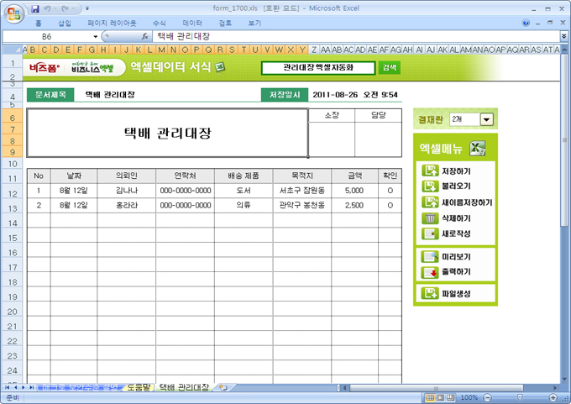
Task: Click 저장하기 label in Excel menu
Action: pyautogui.click(x=456, y=171)
